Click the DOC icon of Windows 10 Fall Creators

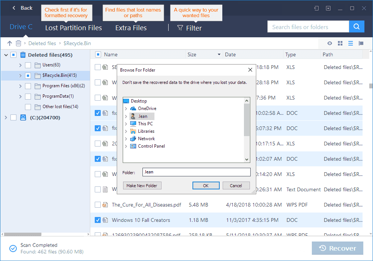pos(105,220)
